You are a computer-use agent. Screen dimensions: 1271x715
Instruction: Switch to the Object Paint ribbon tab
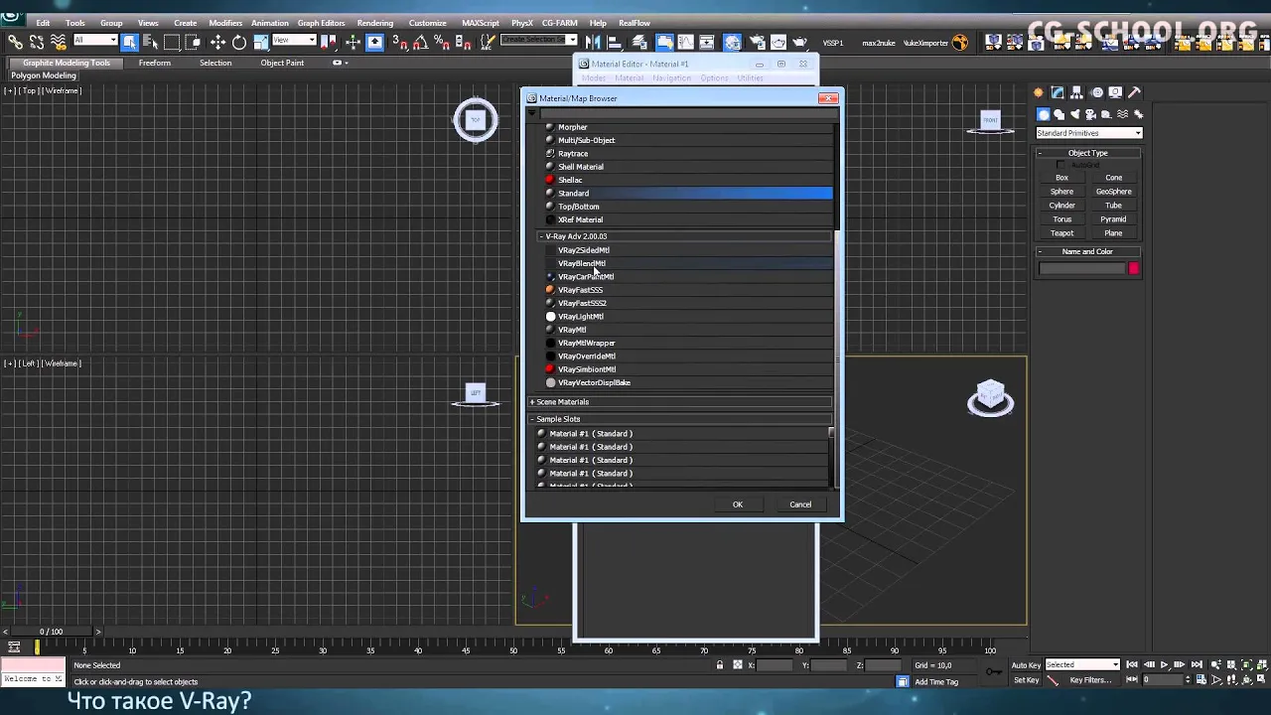click(282, 63)
